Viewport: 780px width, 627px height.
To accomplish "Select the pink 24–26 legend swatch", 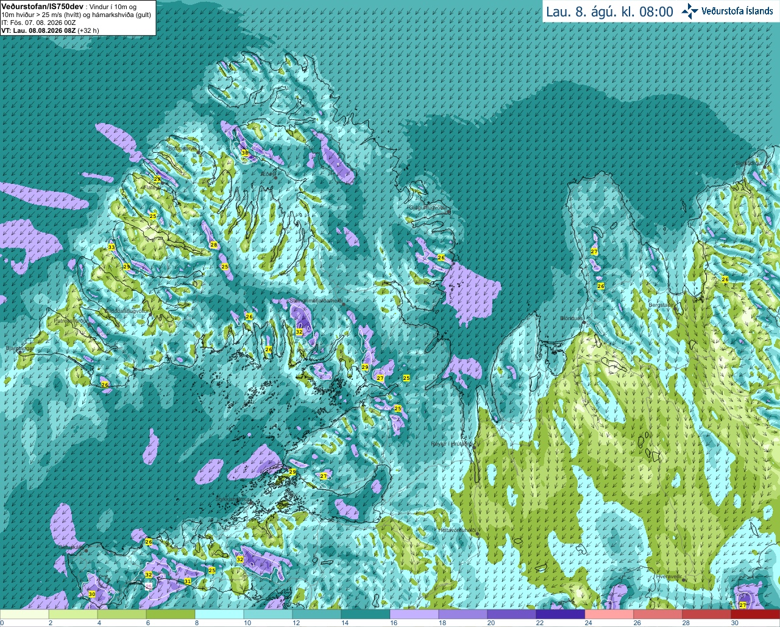I will [x=609, y=615].
